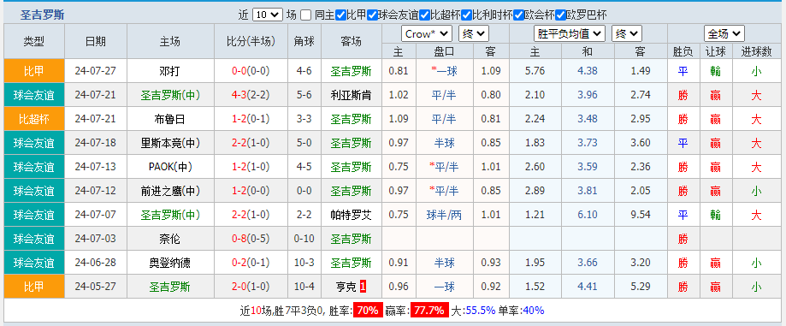Open the Crow* bookmaker dropdown
The width and height of the screenshot is (786, 326).
(427, 34)
